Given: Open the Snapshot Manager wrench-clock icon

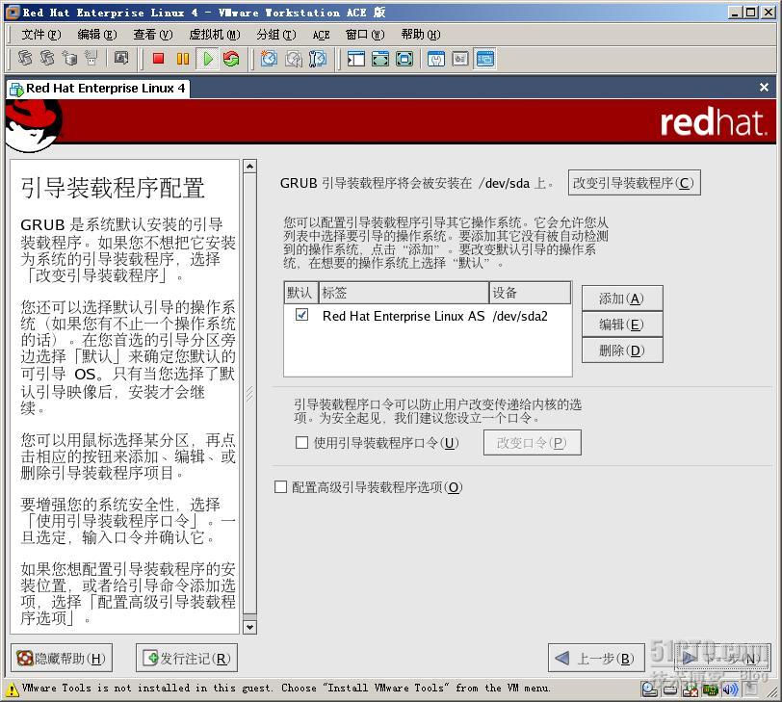Looking at the screenshot, I should tap(317, 59).
